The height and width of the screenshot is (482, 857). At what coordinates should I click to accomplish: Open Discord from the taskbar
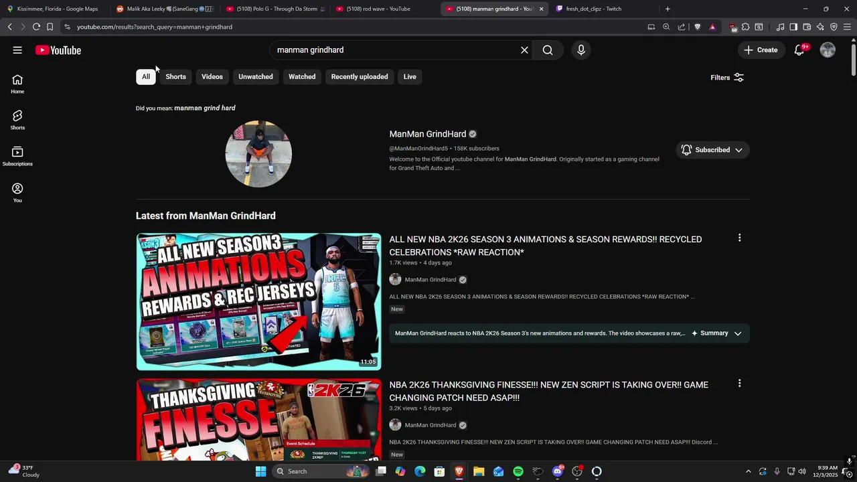tap(558, 471)
